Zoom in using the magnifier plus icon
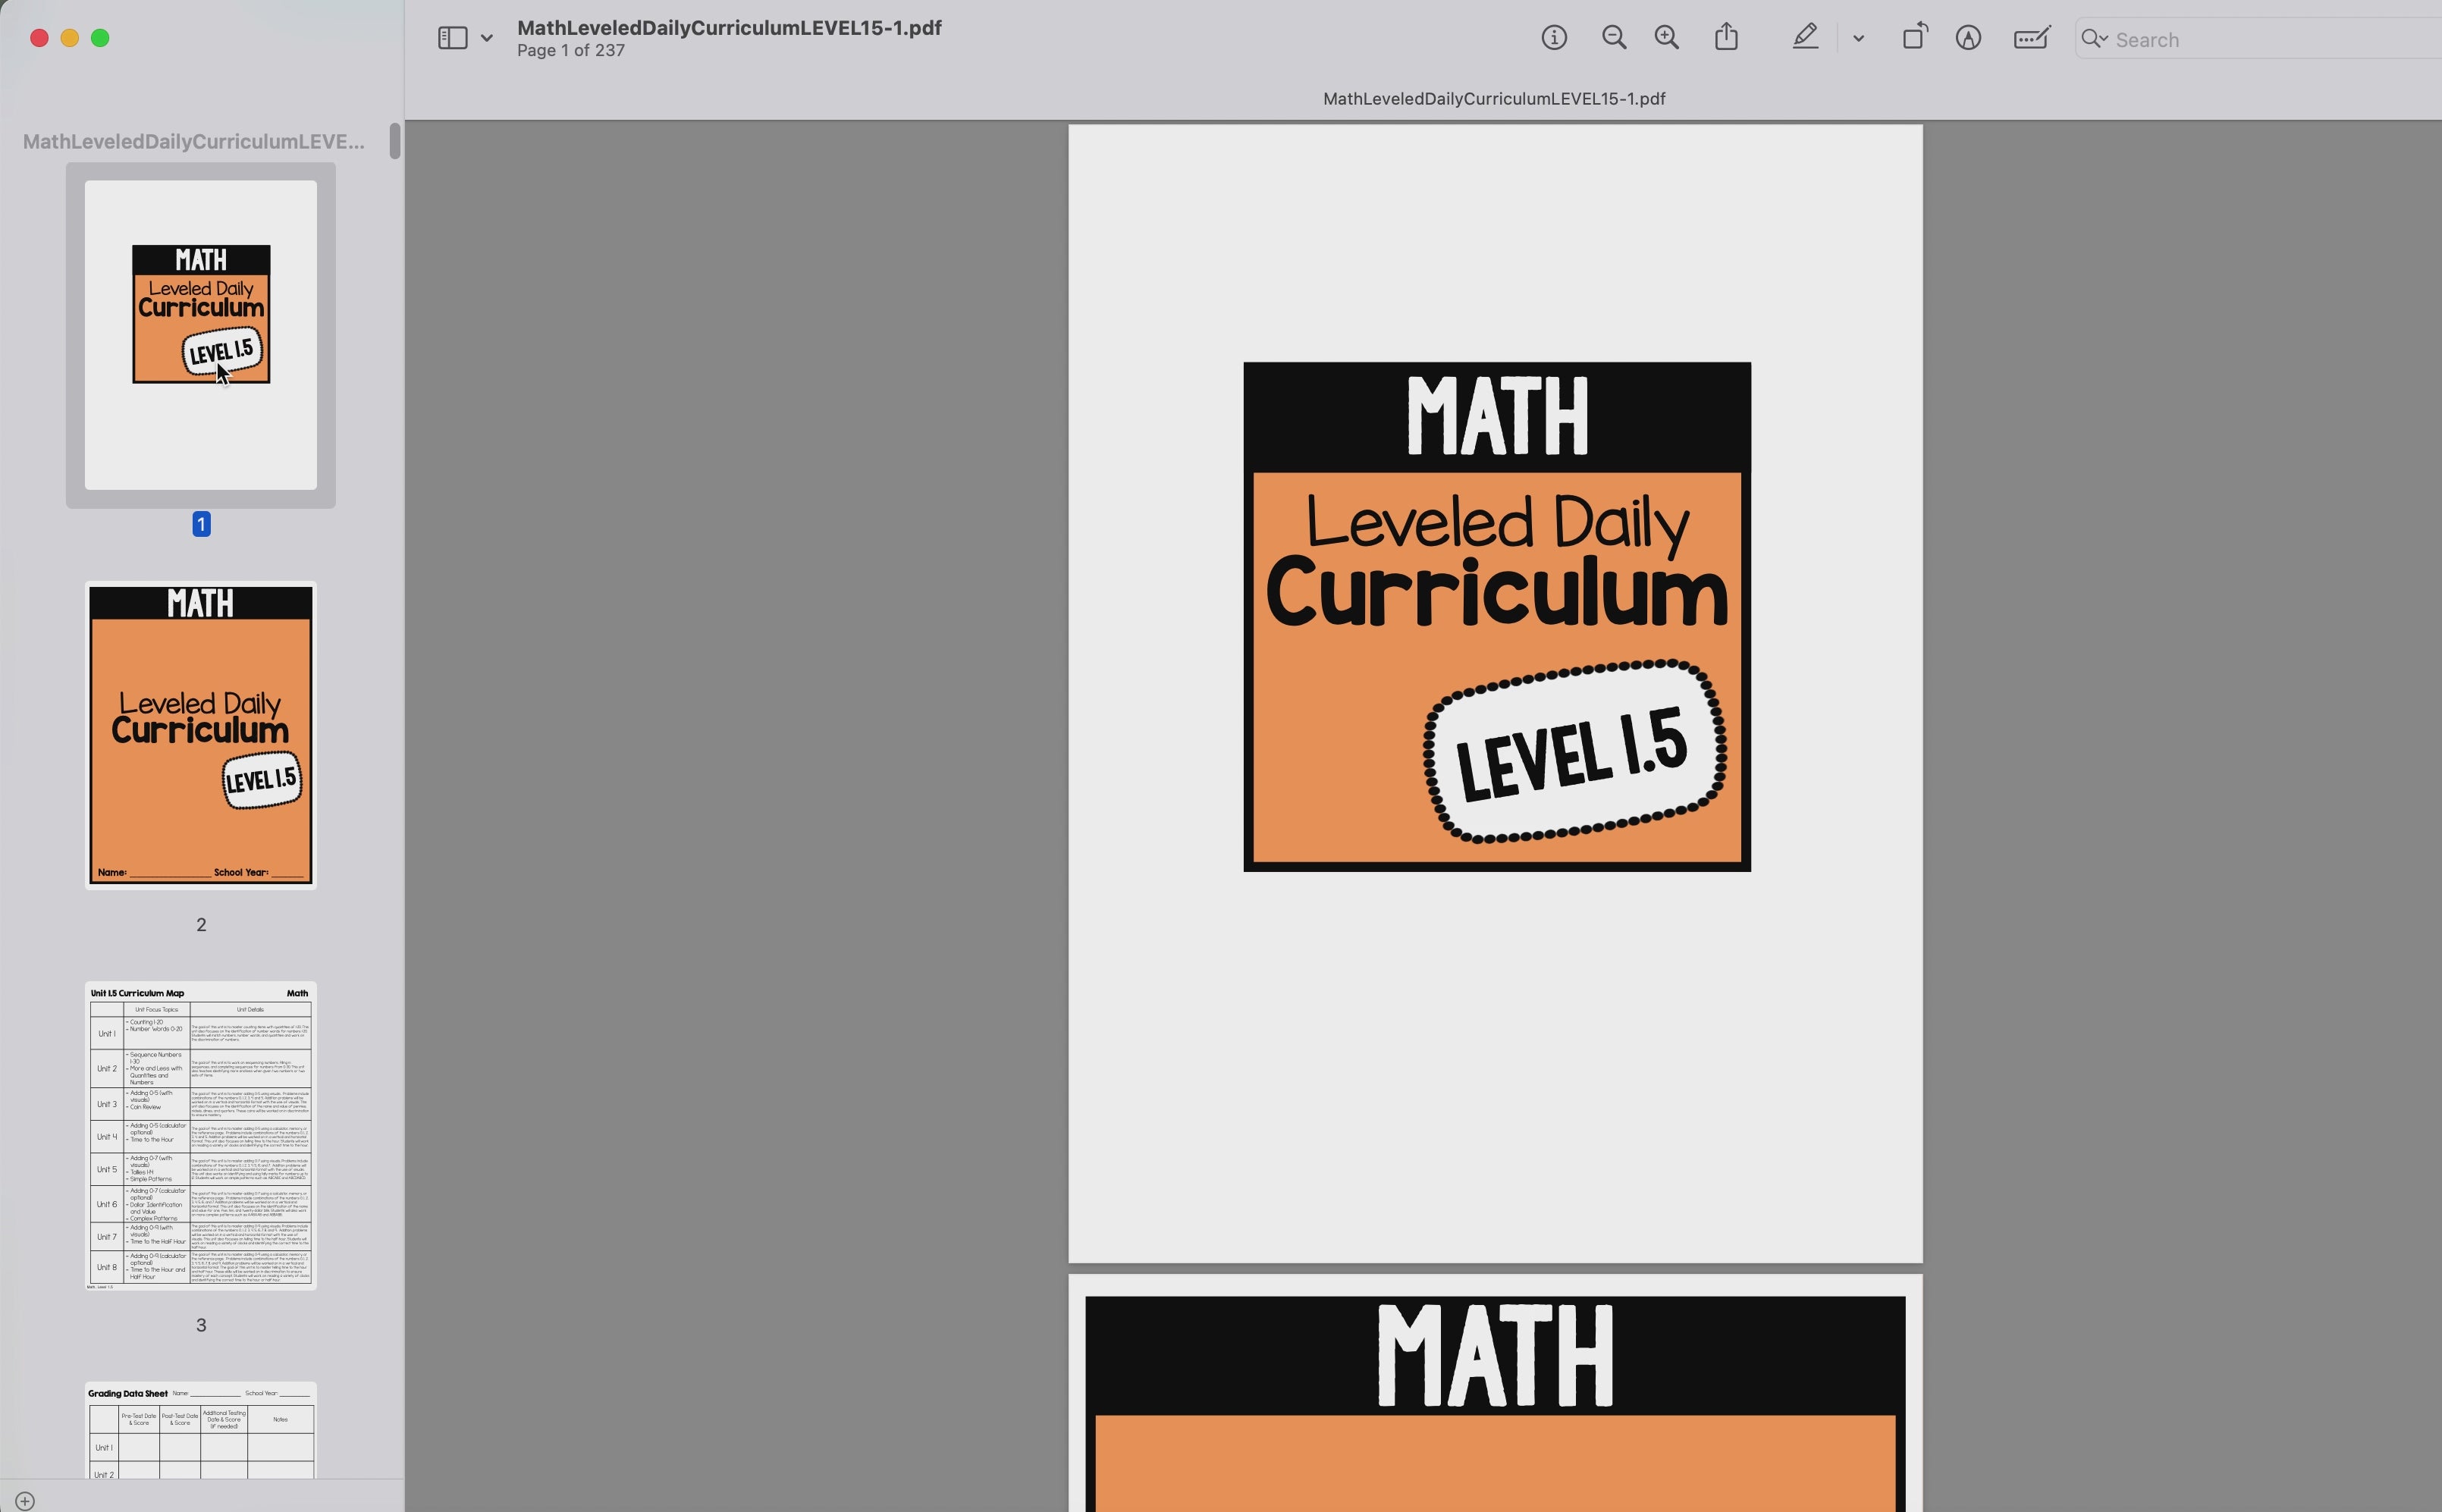The image size is (2442, 1512). click(x=1666, y=37)
